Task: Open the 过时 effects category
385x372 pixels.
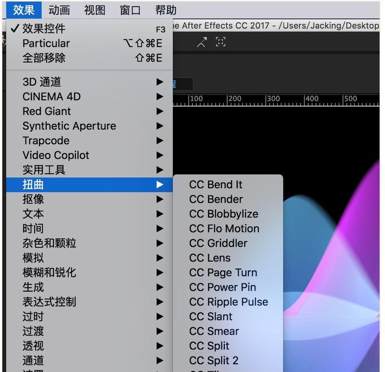Action: click(90, 317)
